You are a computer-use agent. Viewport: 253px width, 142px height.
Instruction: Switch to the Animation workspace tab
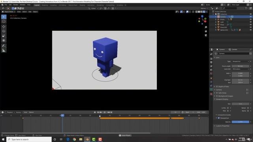pyautogui.click(x=91, y=5)
